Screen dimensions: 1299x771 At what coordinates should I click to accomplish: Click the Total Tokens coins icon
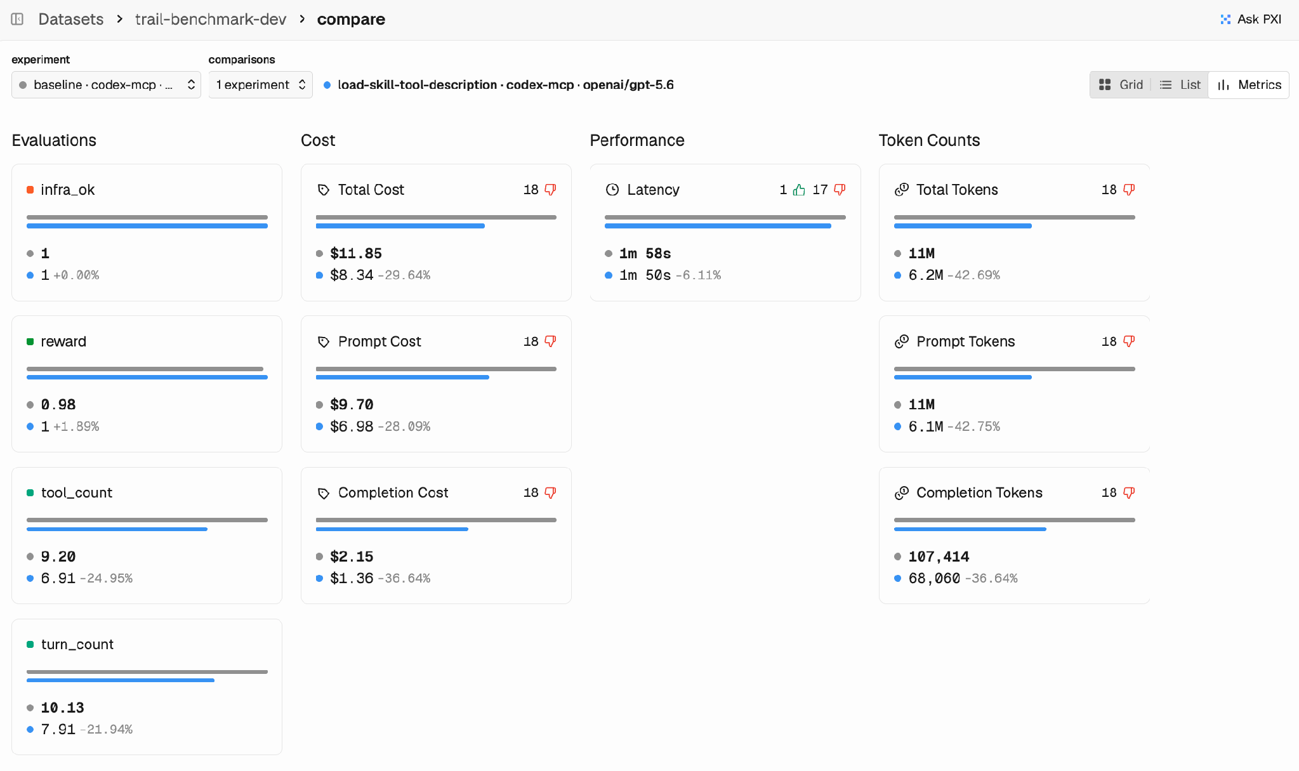click(902, 190)
